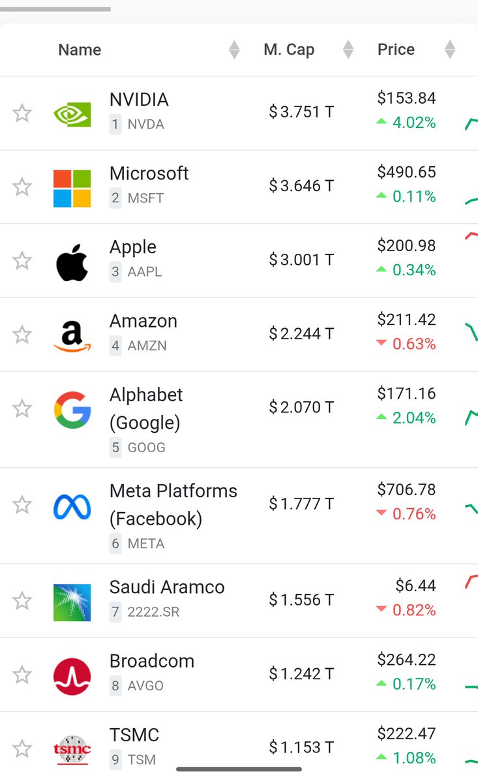Viewport: 478px width, 783px height.
Task: Click the Apple logo icon
Action: point(72,262)
